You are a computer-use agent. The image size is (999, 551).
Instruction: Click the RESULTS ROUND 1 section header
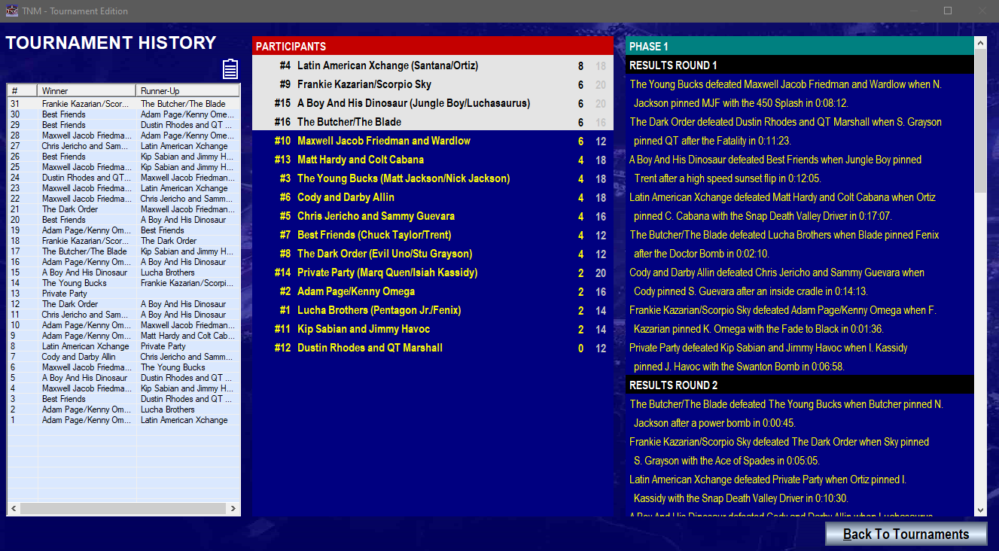tap(798, 65)
